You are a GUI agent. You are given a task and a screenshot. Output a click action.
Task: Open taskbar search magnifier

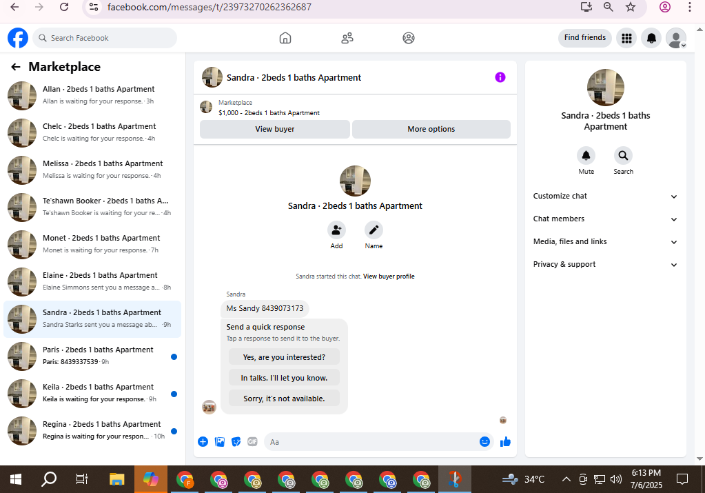point(49,479)
